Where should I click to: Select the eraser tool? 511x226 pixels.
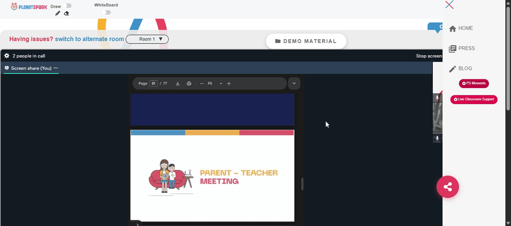(x=66, y=13)
